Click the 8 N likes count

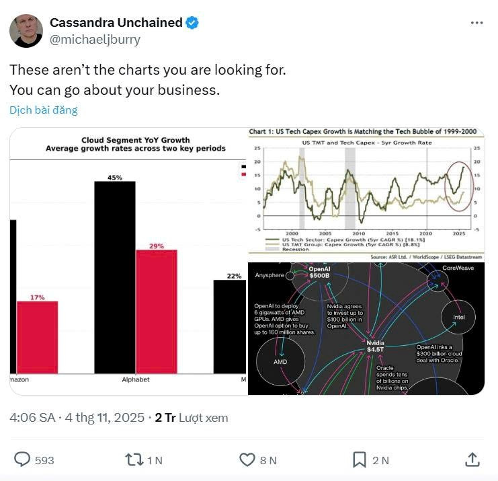click(268, 460)
